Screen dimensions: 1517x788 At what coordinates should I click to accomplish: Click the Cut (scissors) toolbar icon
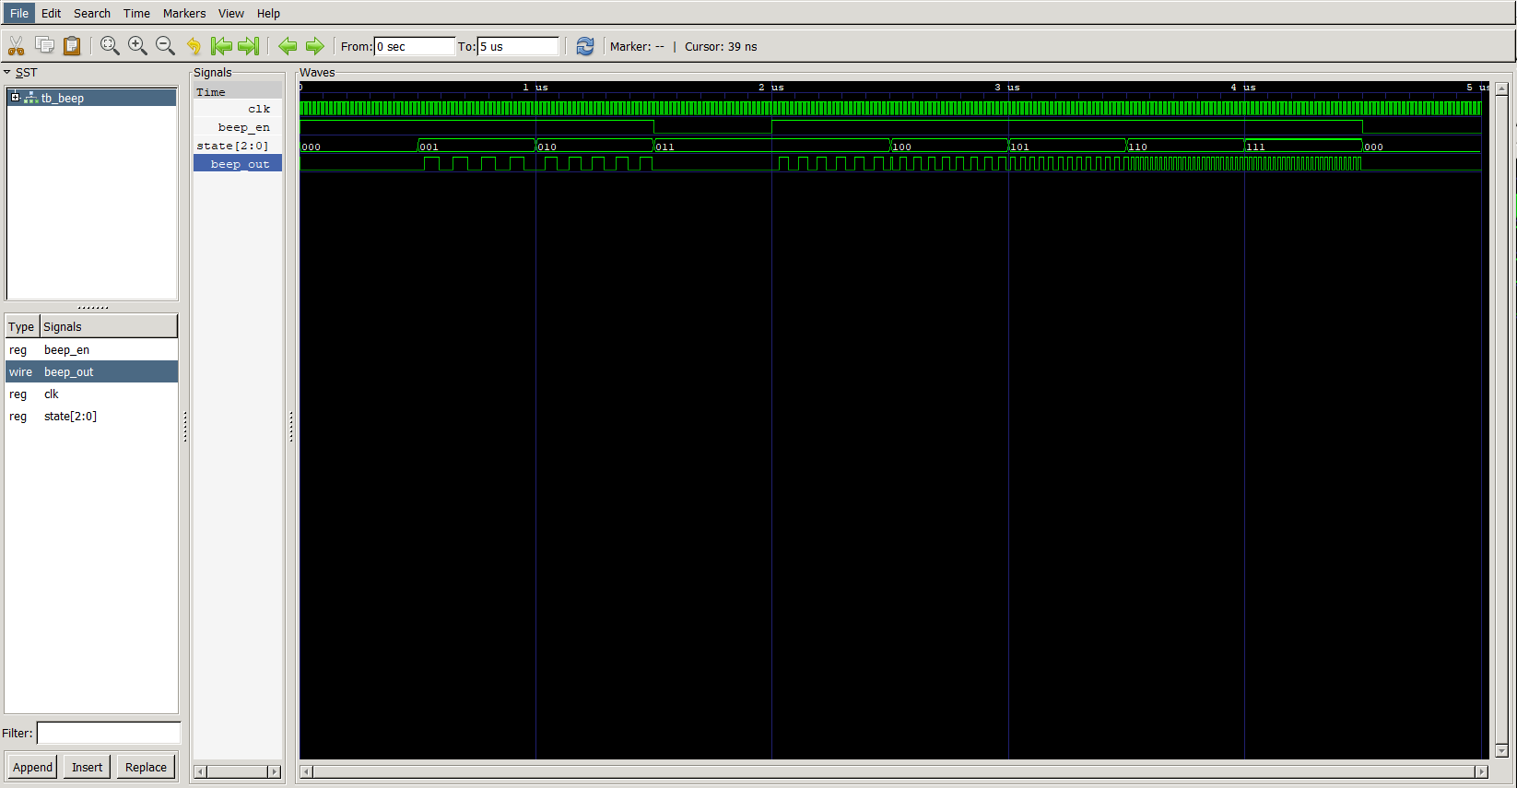pyautogui.click(x=17, y=46)
